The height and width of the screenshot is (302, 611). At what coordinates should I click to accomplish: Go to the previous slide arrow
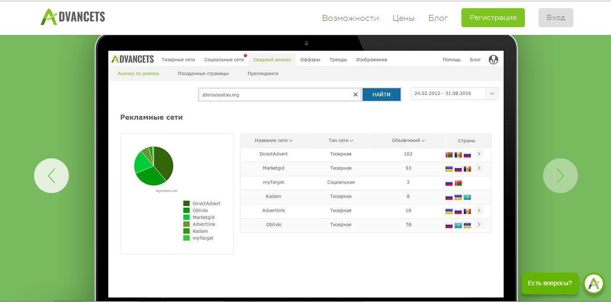pos(51,176)
